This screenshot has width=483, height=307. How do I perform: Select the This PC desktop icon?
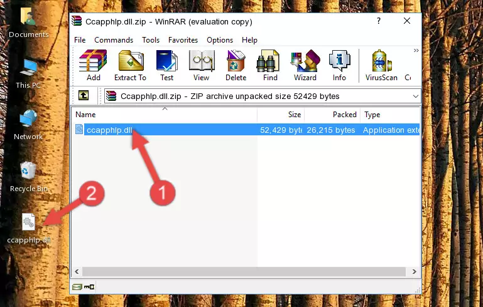(x=28, y=74)
